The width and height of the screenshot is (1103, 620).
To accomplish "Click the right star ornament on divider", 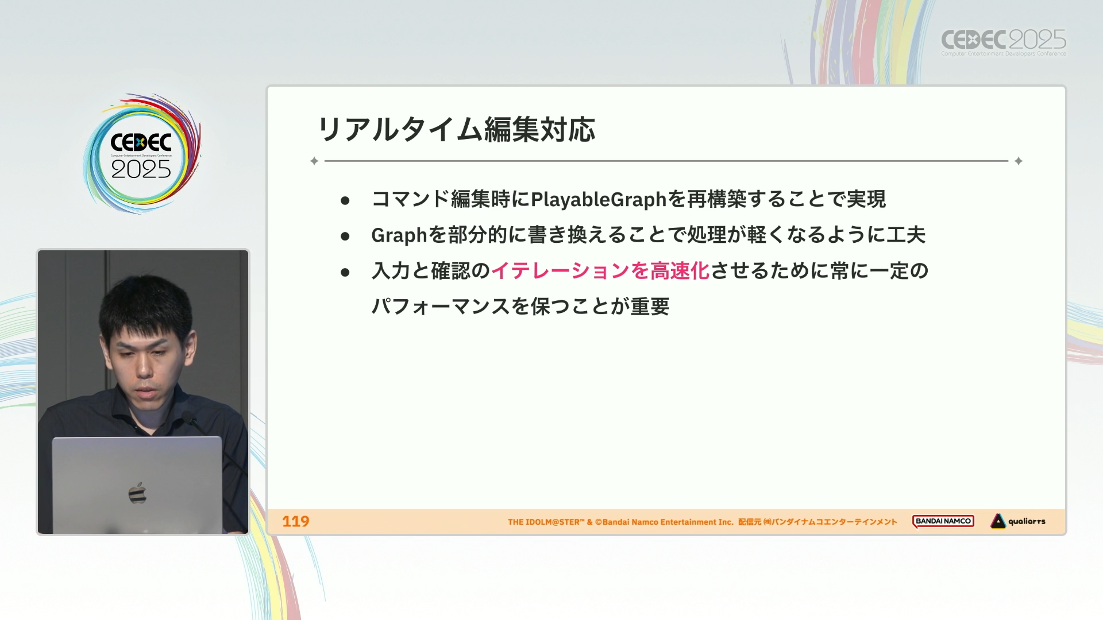I will coord(1019,161).
